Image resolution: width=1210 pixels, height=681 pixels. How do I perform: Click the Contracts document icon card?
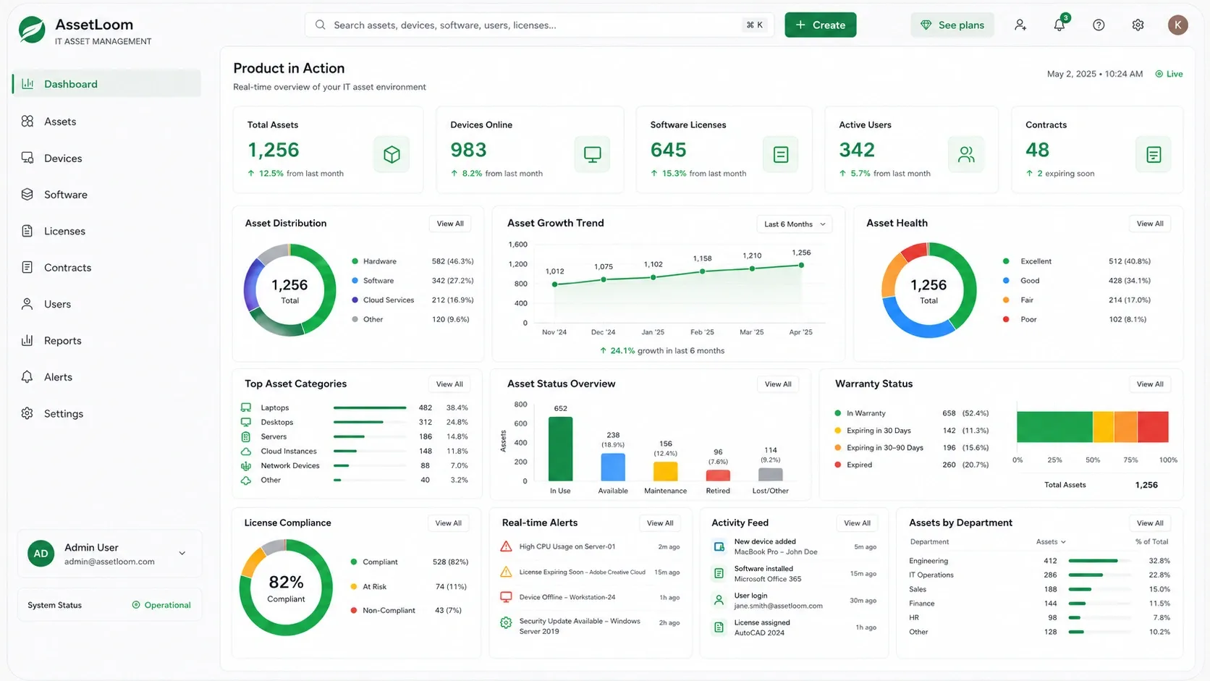click(1154, 154)
